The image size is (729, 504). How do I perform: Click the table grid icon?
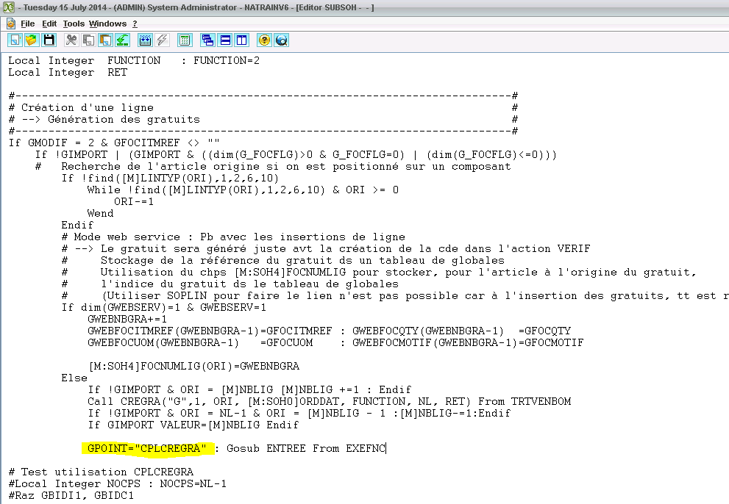click(x=185, y=40)
